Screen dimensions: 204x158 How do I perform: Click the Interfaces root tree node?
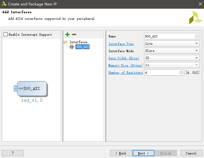coord(79,42)
